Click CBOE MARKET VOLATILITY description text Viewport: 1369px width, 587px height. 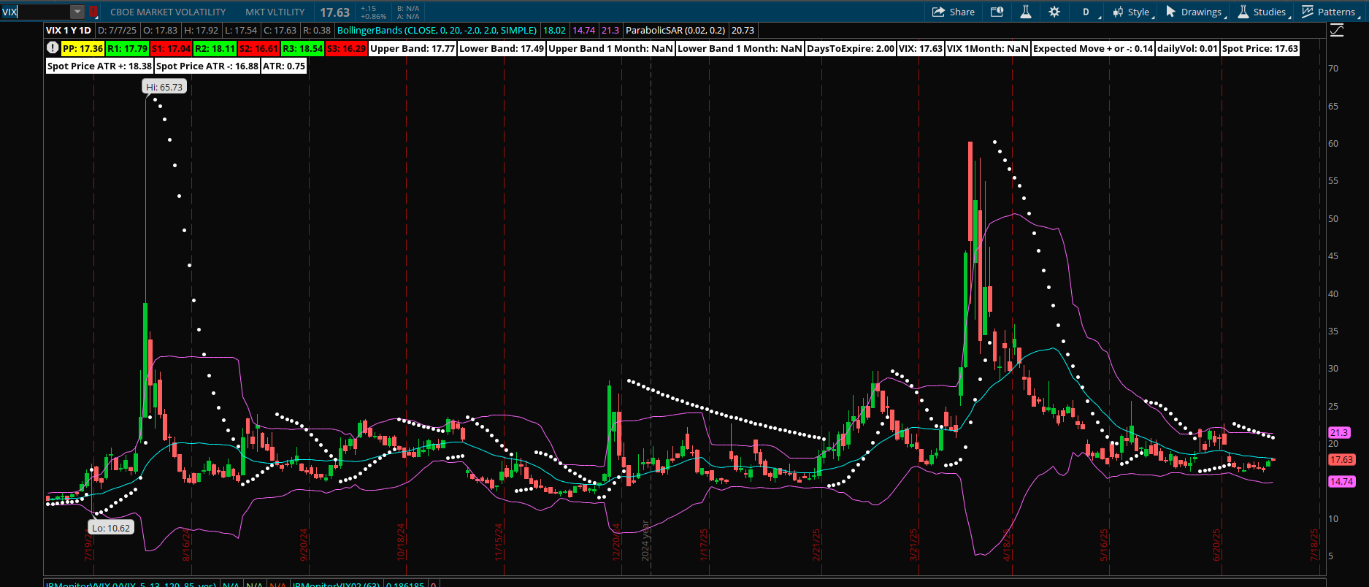pos(168,12)
